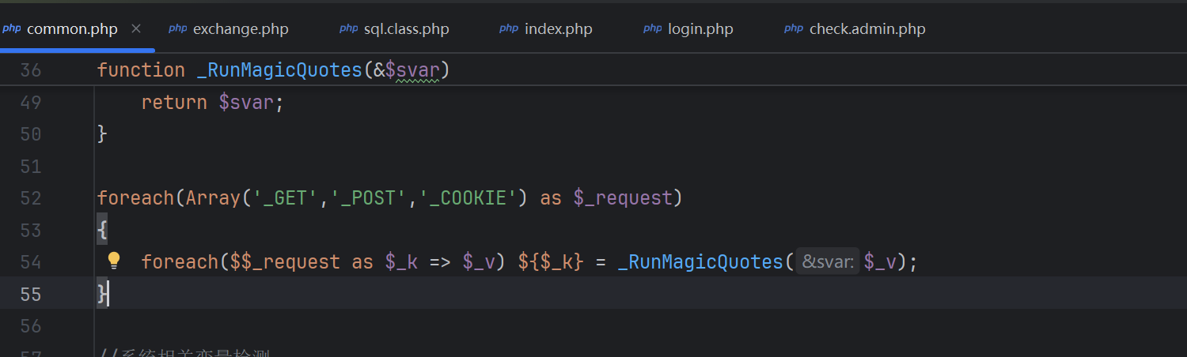The image size is (1187, 357).
Task: Click the _RunMagicQuotes call on line 54
Action: pyautogui.click(x=700, y=261)
